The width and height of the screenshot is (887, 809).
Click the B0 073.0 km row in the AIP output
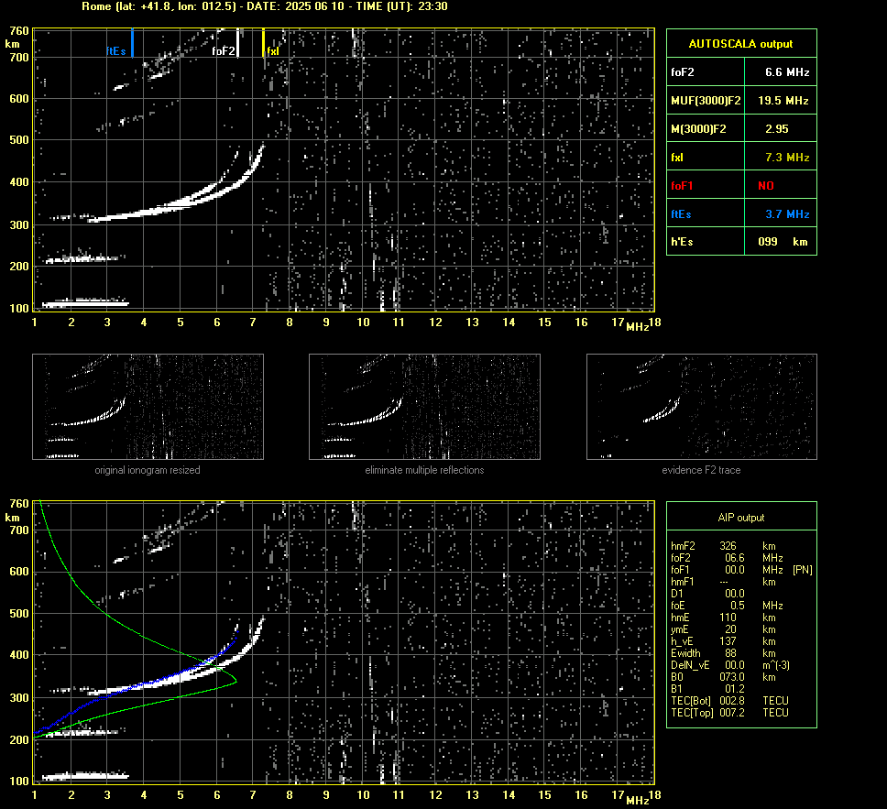coord(723,677)
